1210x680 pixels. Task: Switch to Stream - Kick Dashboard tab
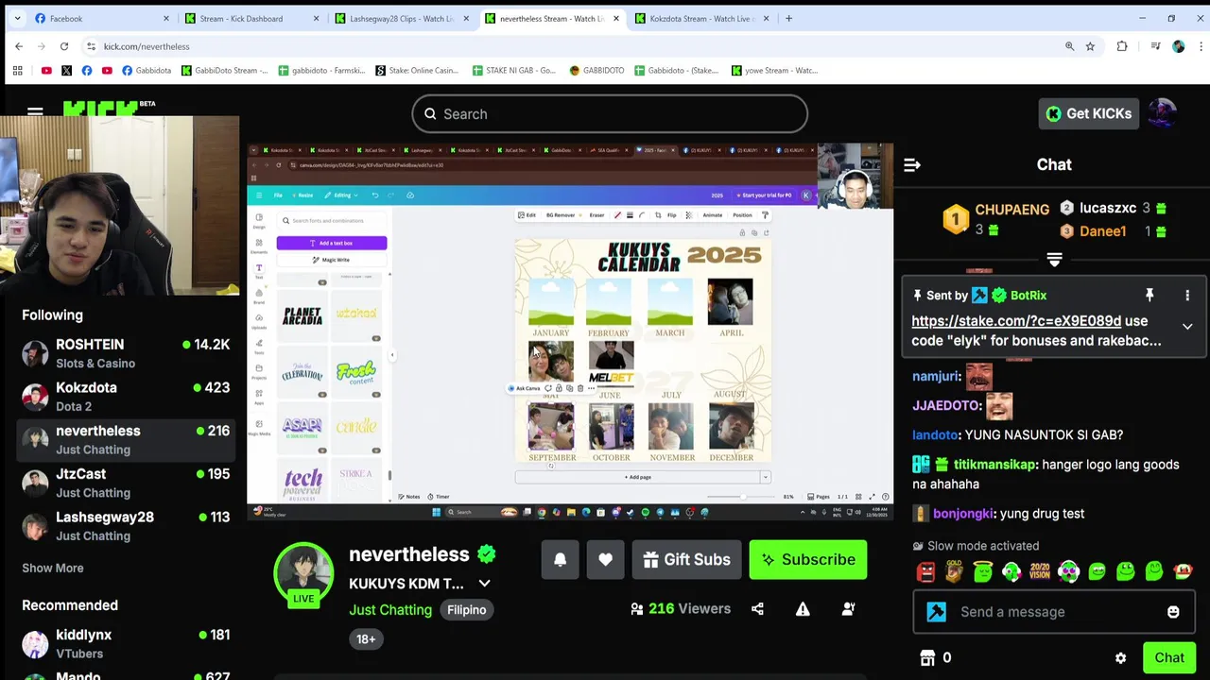(x=251, y=18)
